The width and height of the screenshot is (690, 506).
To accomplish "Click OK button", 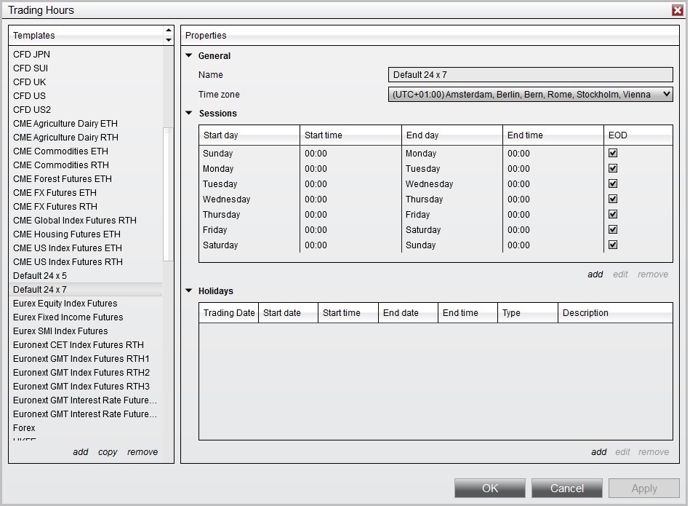I will 490,489.
